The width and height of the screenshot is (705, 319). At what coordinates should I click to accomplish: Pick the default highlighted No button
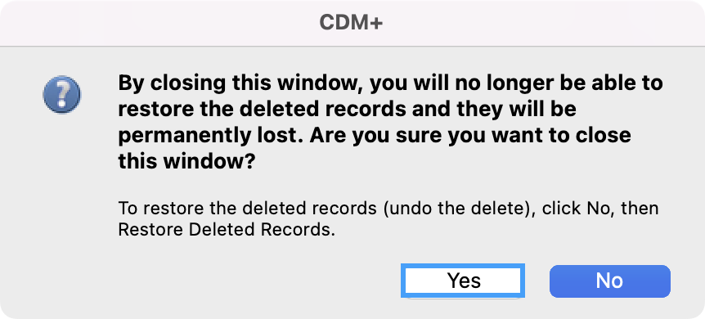pos(609,281)
